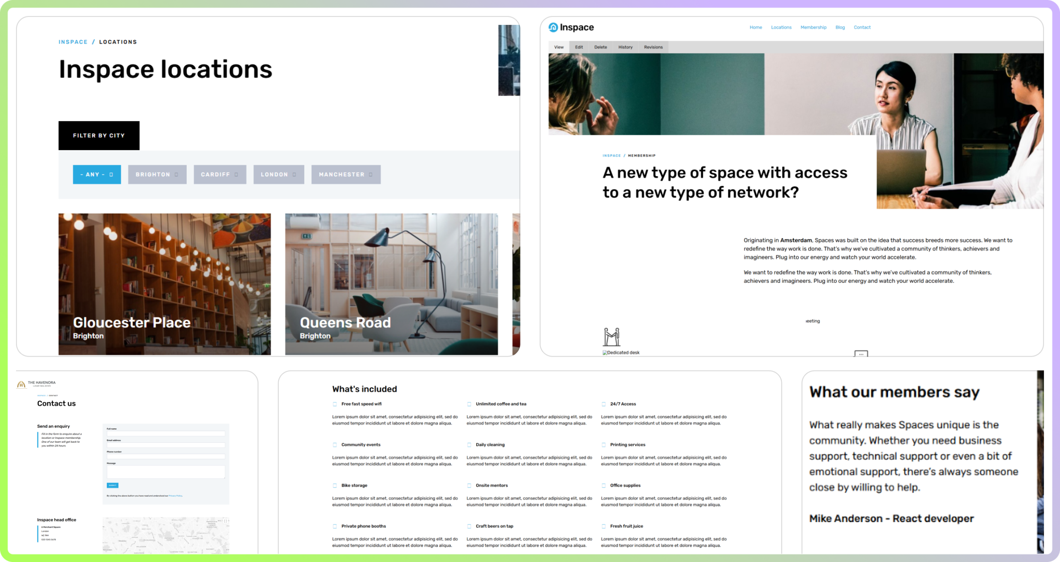
Task: Click The Havenora arch logo
Action: (21, 384)
